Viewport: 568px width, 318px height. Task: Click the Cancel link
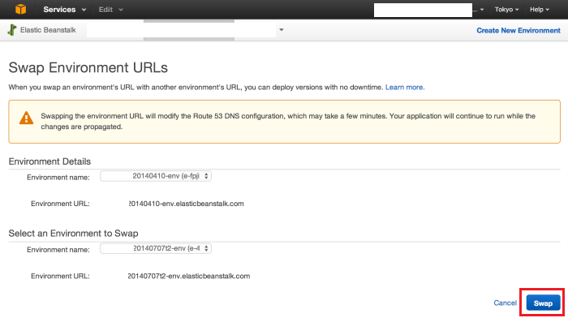[505, 303]
